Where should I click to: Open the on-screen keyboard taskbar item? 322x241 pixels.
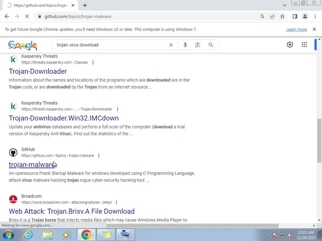pos(125,235)
